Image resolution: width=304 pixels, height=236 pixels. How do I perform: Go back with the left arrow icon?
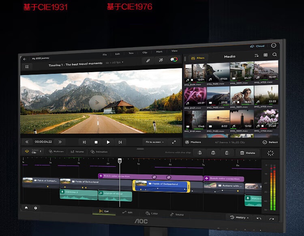click(x=25, y=59)
